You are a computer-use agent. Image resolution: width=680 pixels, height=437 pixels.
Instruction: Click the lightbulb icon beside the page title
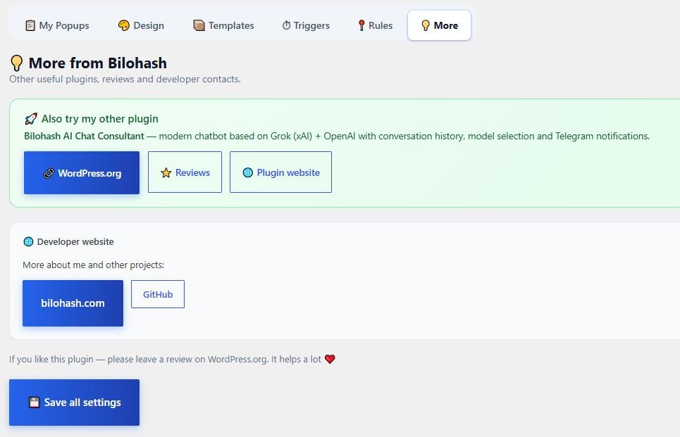[x=16, y=63]
